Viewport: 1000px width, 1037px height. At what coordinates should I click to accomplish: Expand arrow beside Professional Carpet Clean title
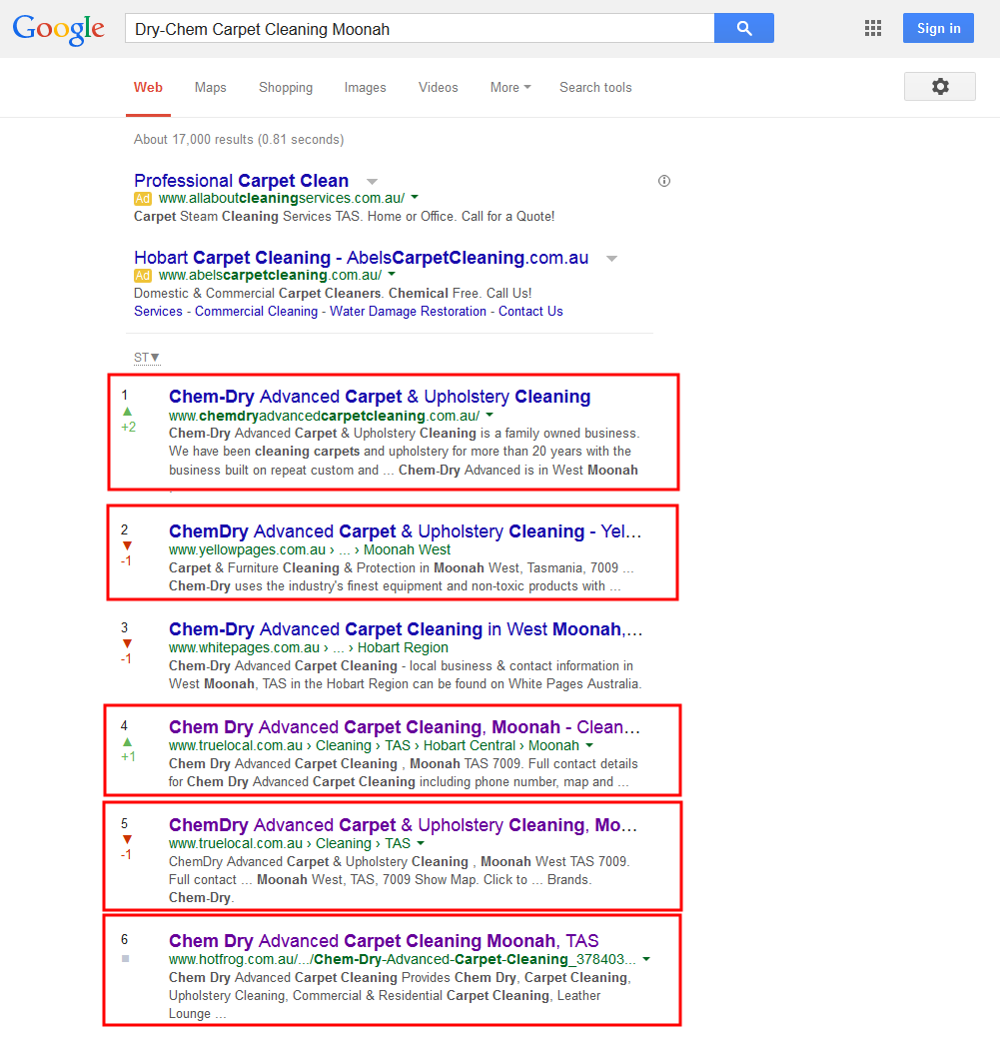click(x=372, y=181)
